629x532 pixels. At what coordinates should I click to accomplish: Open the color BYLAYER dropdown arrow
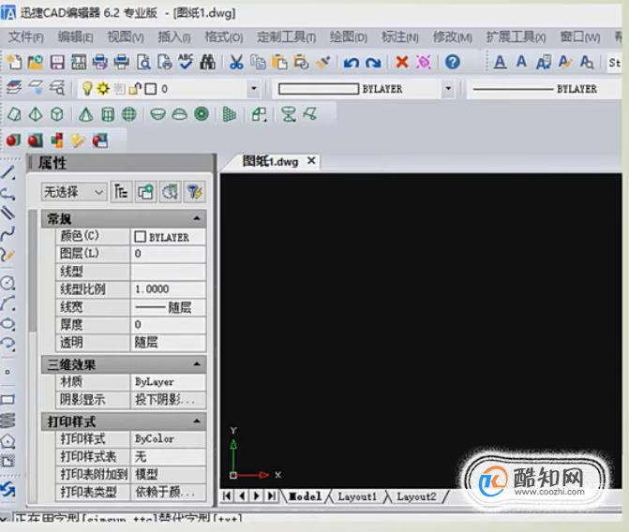pos(448,88)
